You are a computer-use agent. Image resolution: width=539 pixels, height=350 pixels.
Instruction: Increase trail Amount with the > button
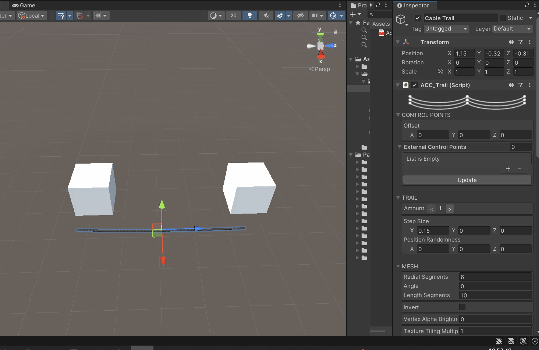click(450, 209)
